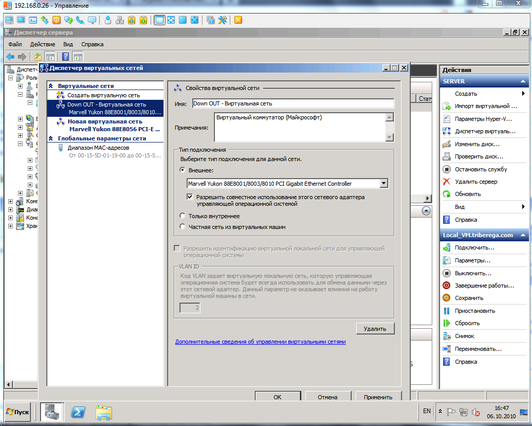Click the red X Remove Server icon
Image resolution: width=532 pixels, height=426 pixels.
(447, 182)
